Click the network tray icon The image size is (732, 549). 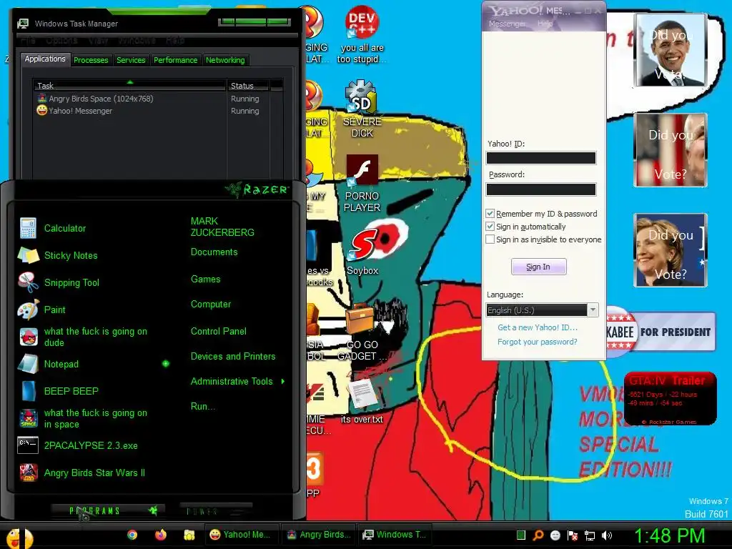point(590,535)
